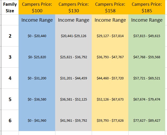Click the $44,460 - $57,720 income cell

[110, 78]
